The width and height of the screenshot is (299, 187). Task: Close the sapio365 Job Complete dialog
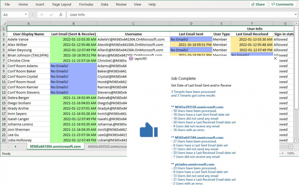point(275,58)
